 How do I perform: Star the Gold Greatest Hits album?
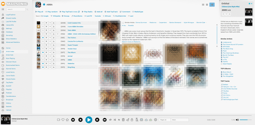tap(43, 23)
